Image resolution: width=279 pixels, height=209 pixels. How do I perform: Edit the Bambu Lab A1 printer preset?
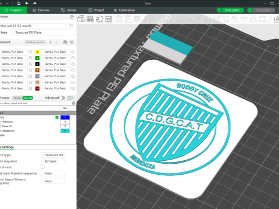[x=71, y=26]
